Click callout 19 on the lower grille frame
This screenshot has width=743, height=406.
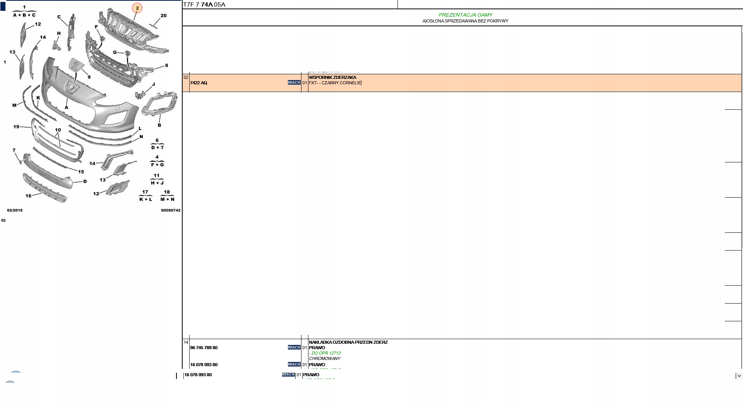pos(16,126)
